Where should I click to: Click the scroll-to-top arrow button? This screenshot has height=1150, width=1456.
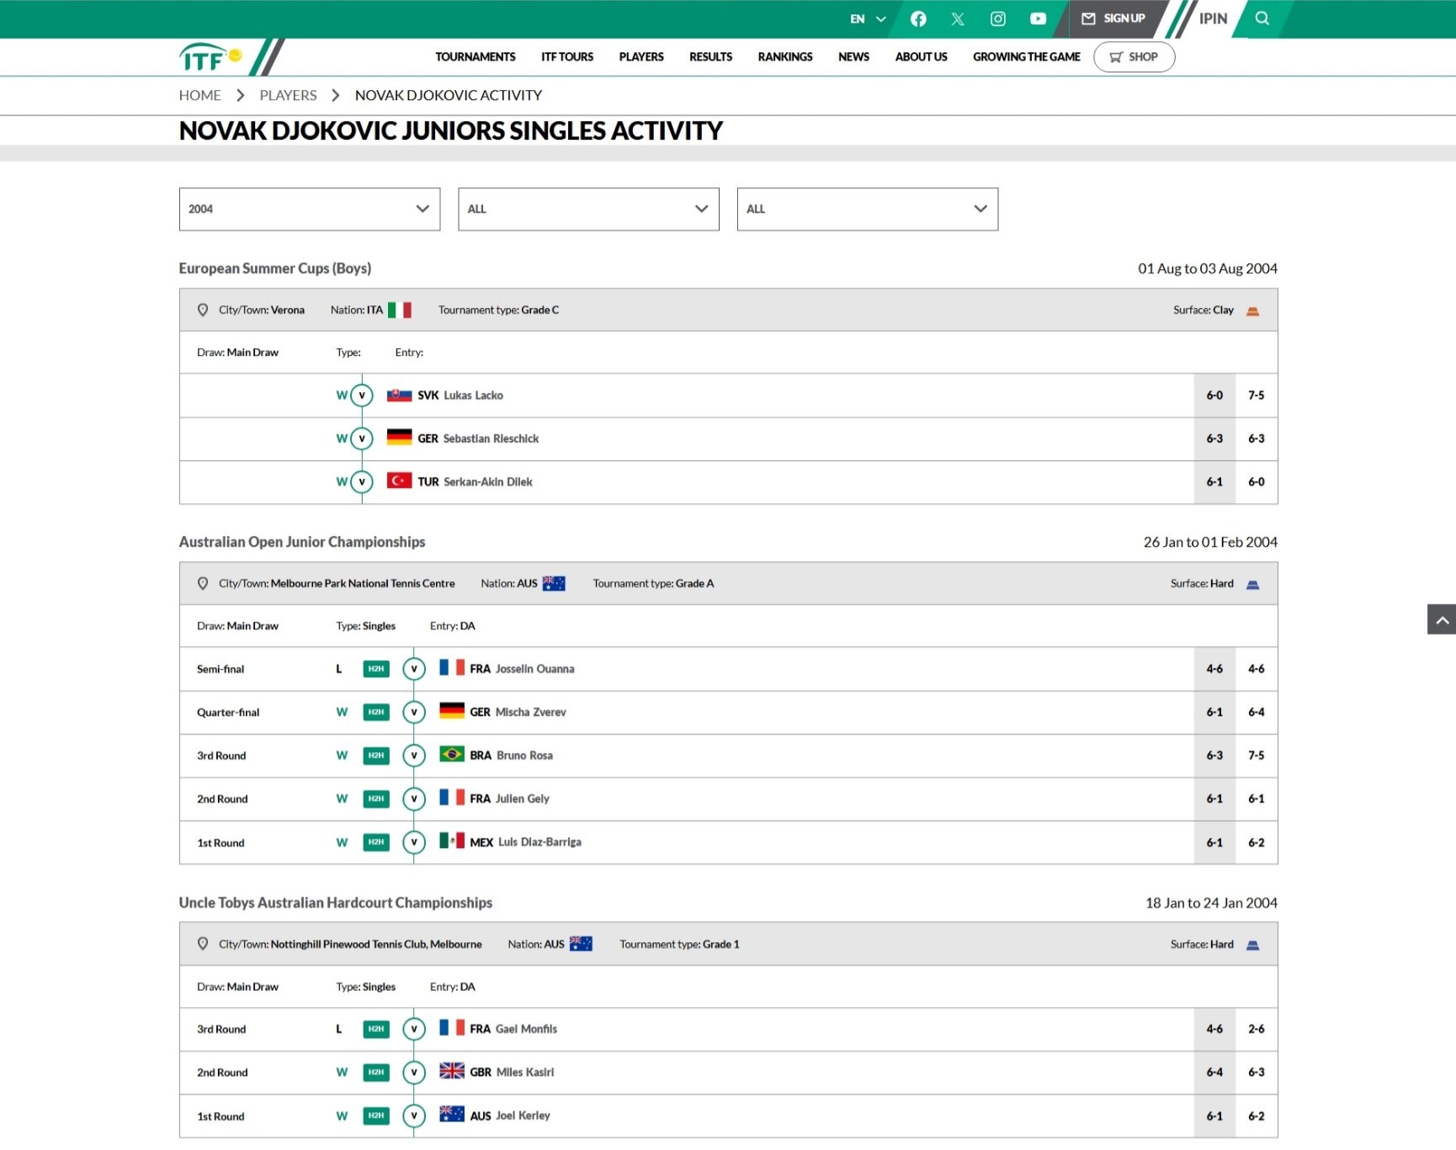point(1442,619)
